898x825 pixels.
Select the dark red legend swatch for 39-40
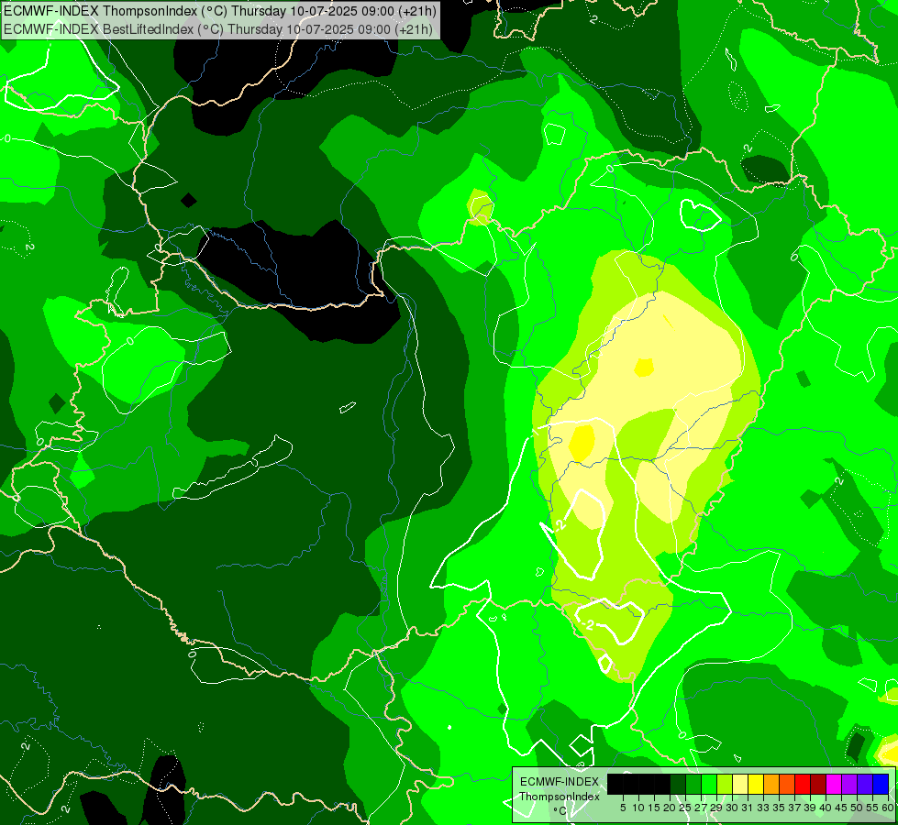click(818, 785)
